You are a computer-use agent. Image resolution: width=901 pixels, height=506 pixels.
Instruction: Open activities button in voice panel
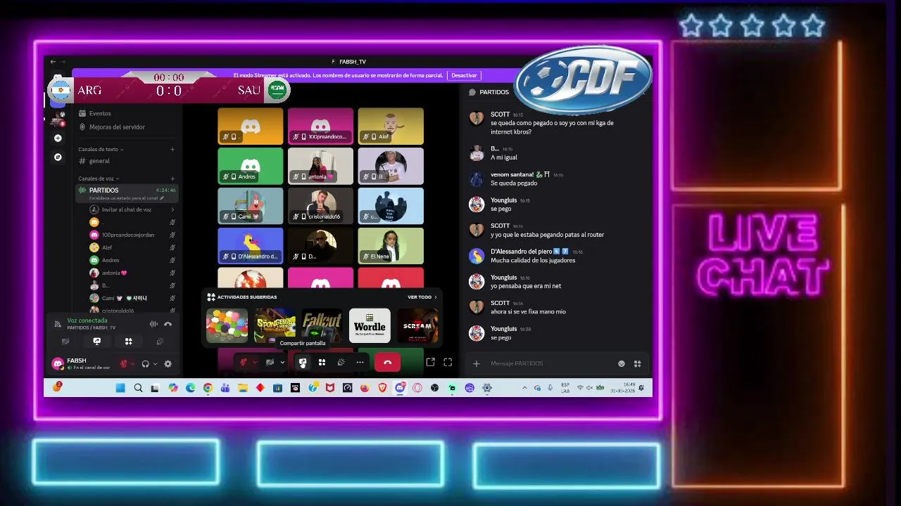(x=129, y=342)
